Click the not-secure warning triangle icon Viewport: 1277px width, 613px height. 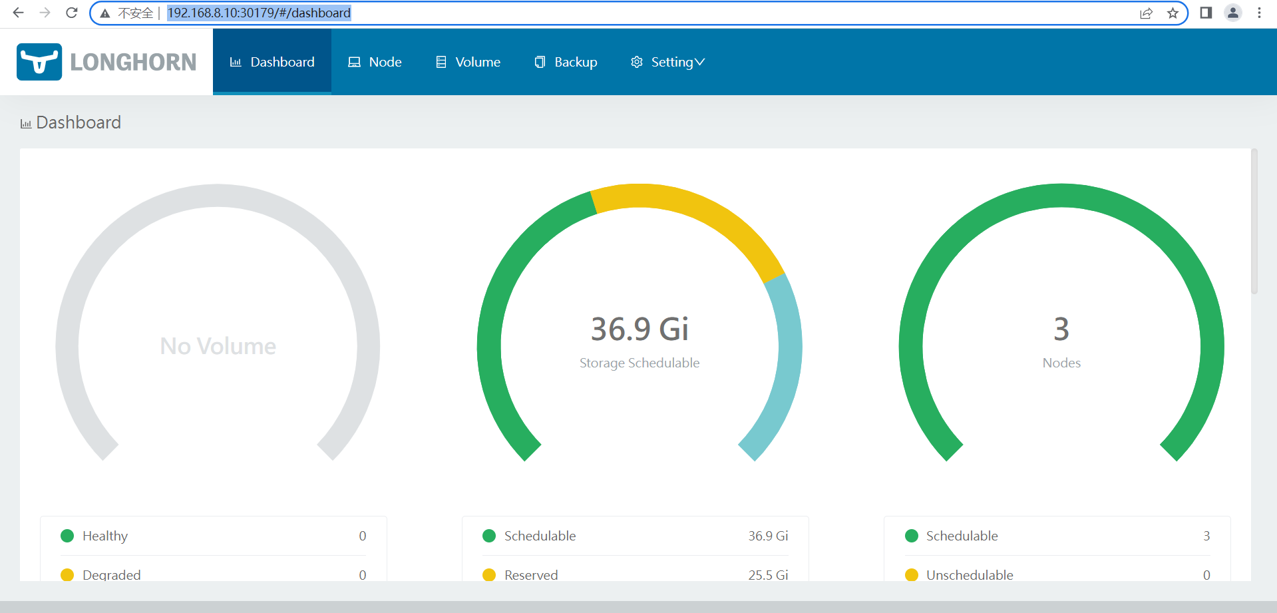tap(105, 13)
